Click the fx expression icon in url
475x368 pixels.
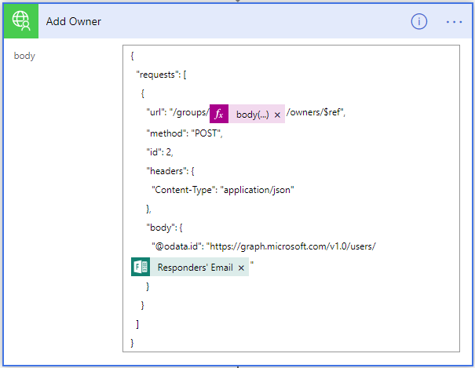[x=219, y=114]
